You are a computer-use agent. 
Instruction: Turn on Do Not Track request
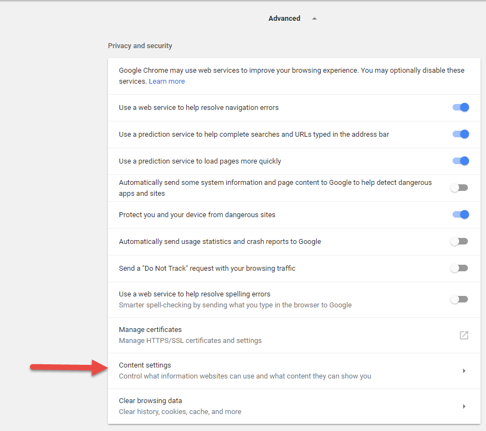pyautogui.click(x=459, y=268)
